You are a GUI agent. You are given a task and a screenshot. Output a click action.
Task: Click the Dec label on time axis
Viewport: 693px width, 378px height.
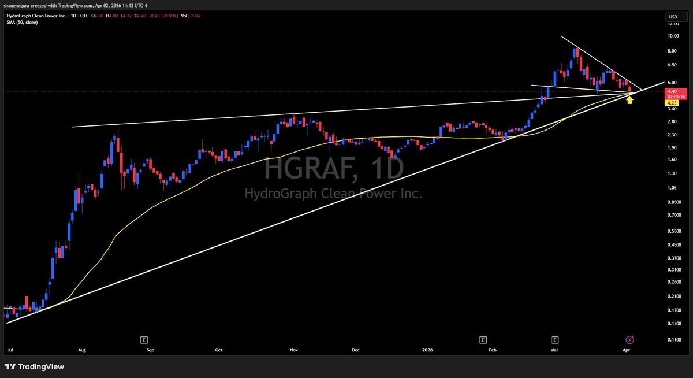pyautogui.click(x=356, y=350)
